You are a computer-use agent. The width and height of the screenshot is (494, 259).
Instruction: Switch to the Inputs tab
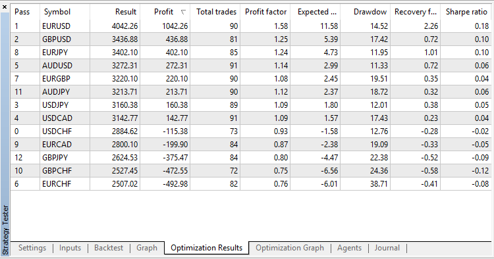tap(70, 248)
